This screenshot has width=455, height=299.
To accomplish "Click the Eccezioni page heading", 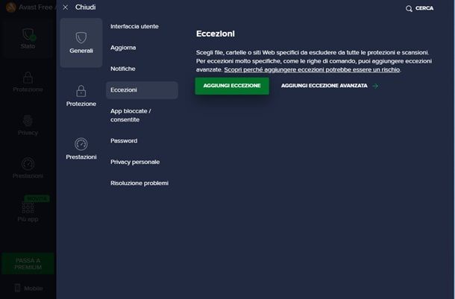I will (216, 34).
